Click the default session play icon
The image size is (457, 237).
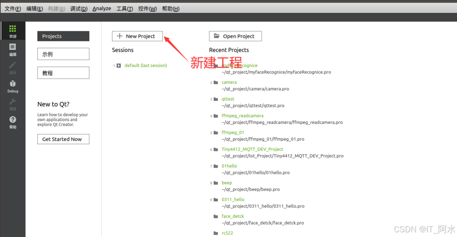tap(119, 65)
